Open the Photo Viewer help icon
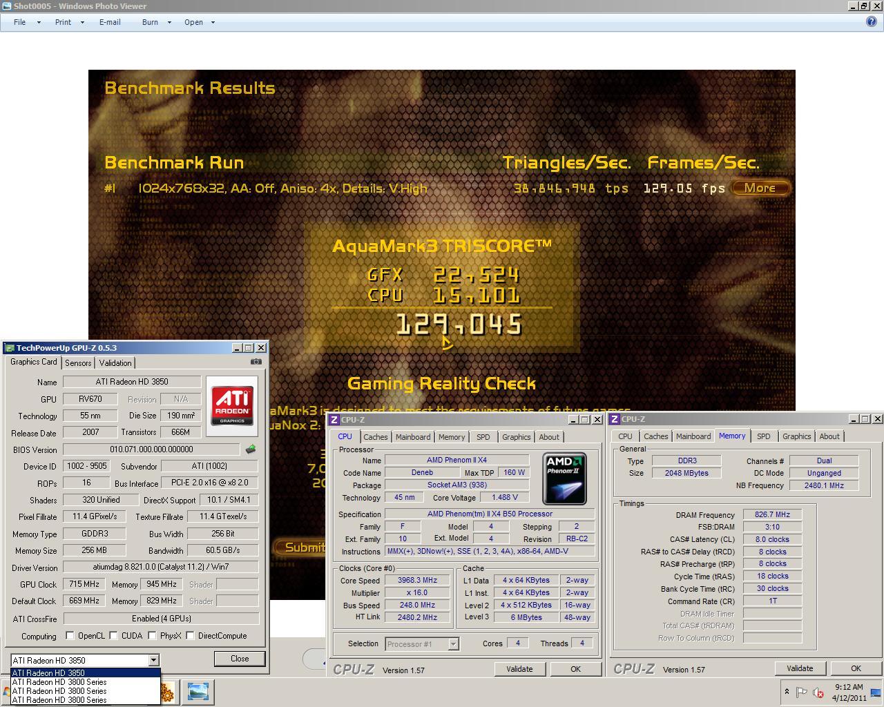Viewport: 884px width, 707px height. coord(872,21)
